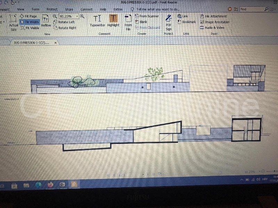The height and width of the screenshot is (208, 278).
Task: Open the Connect ribbon tab
Action: point(87,9)
